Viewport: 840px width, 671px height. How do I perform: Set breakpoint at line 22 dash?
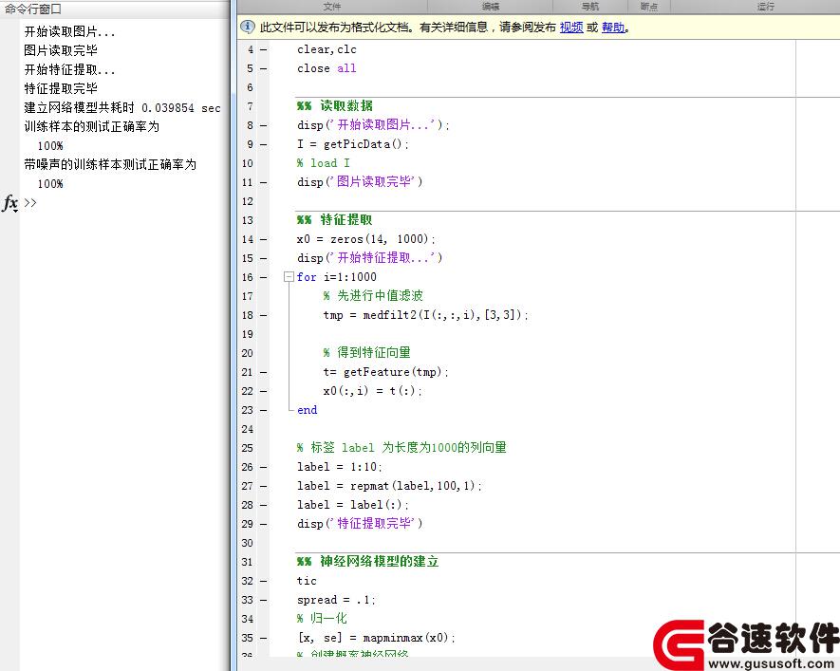point(263,391)
